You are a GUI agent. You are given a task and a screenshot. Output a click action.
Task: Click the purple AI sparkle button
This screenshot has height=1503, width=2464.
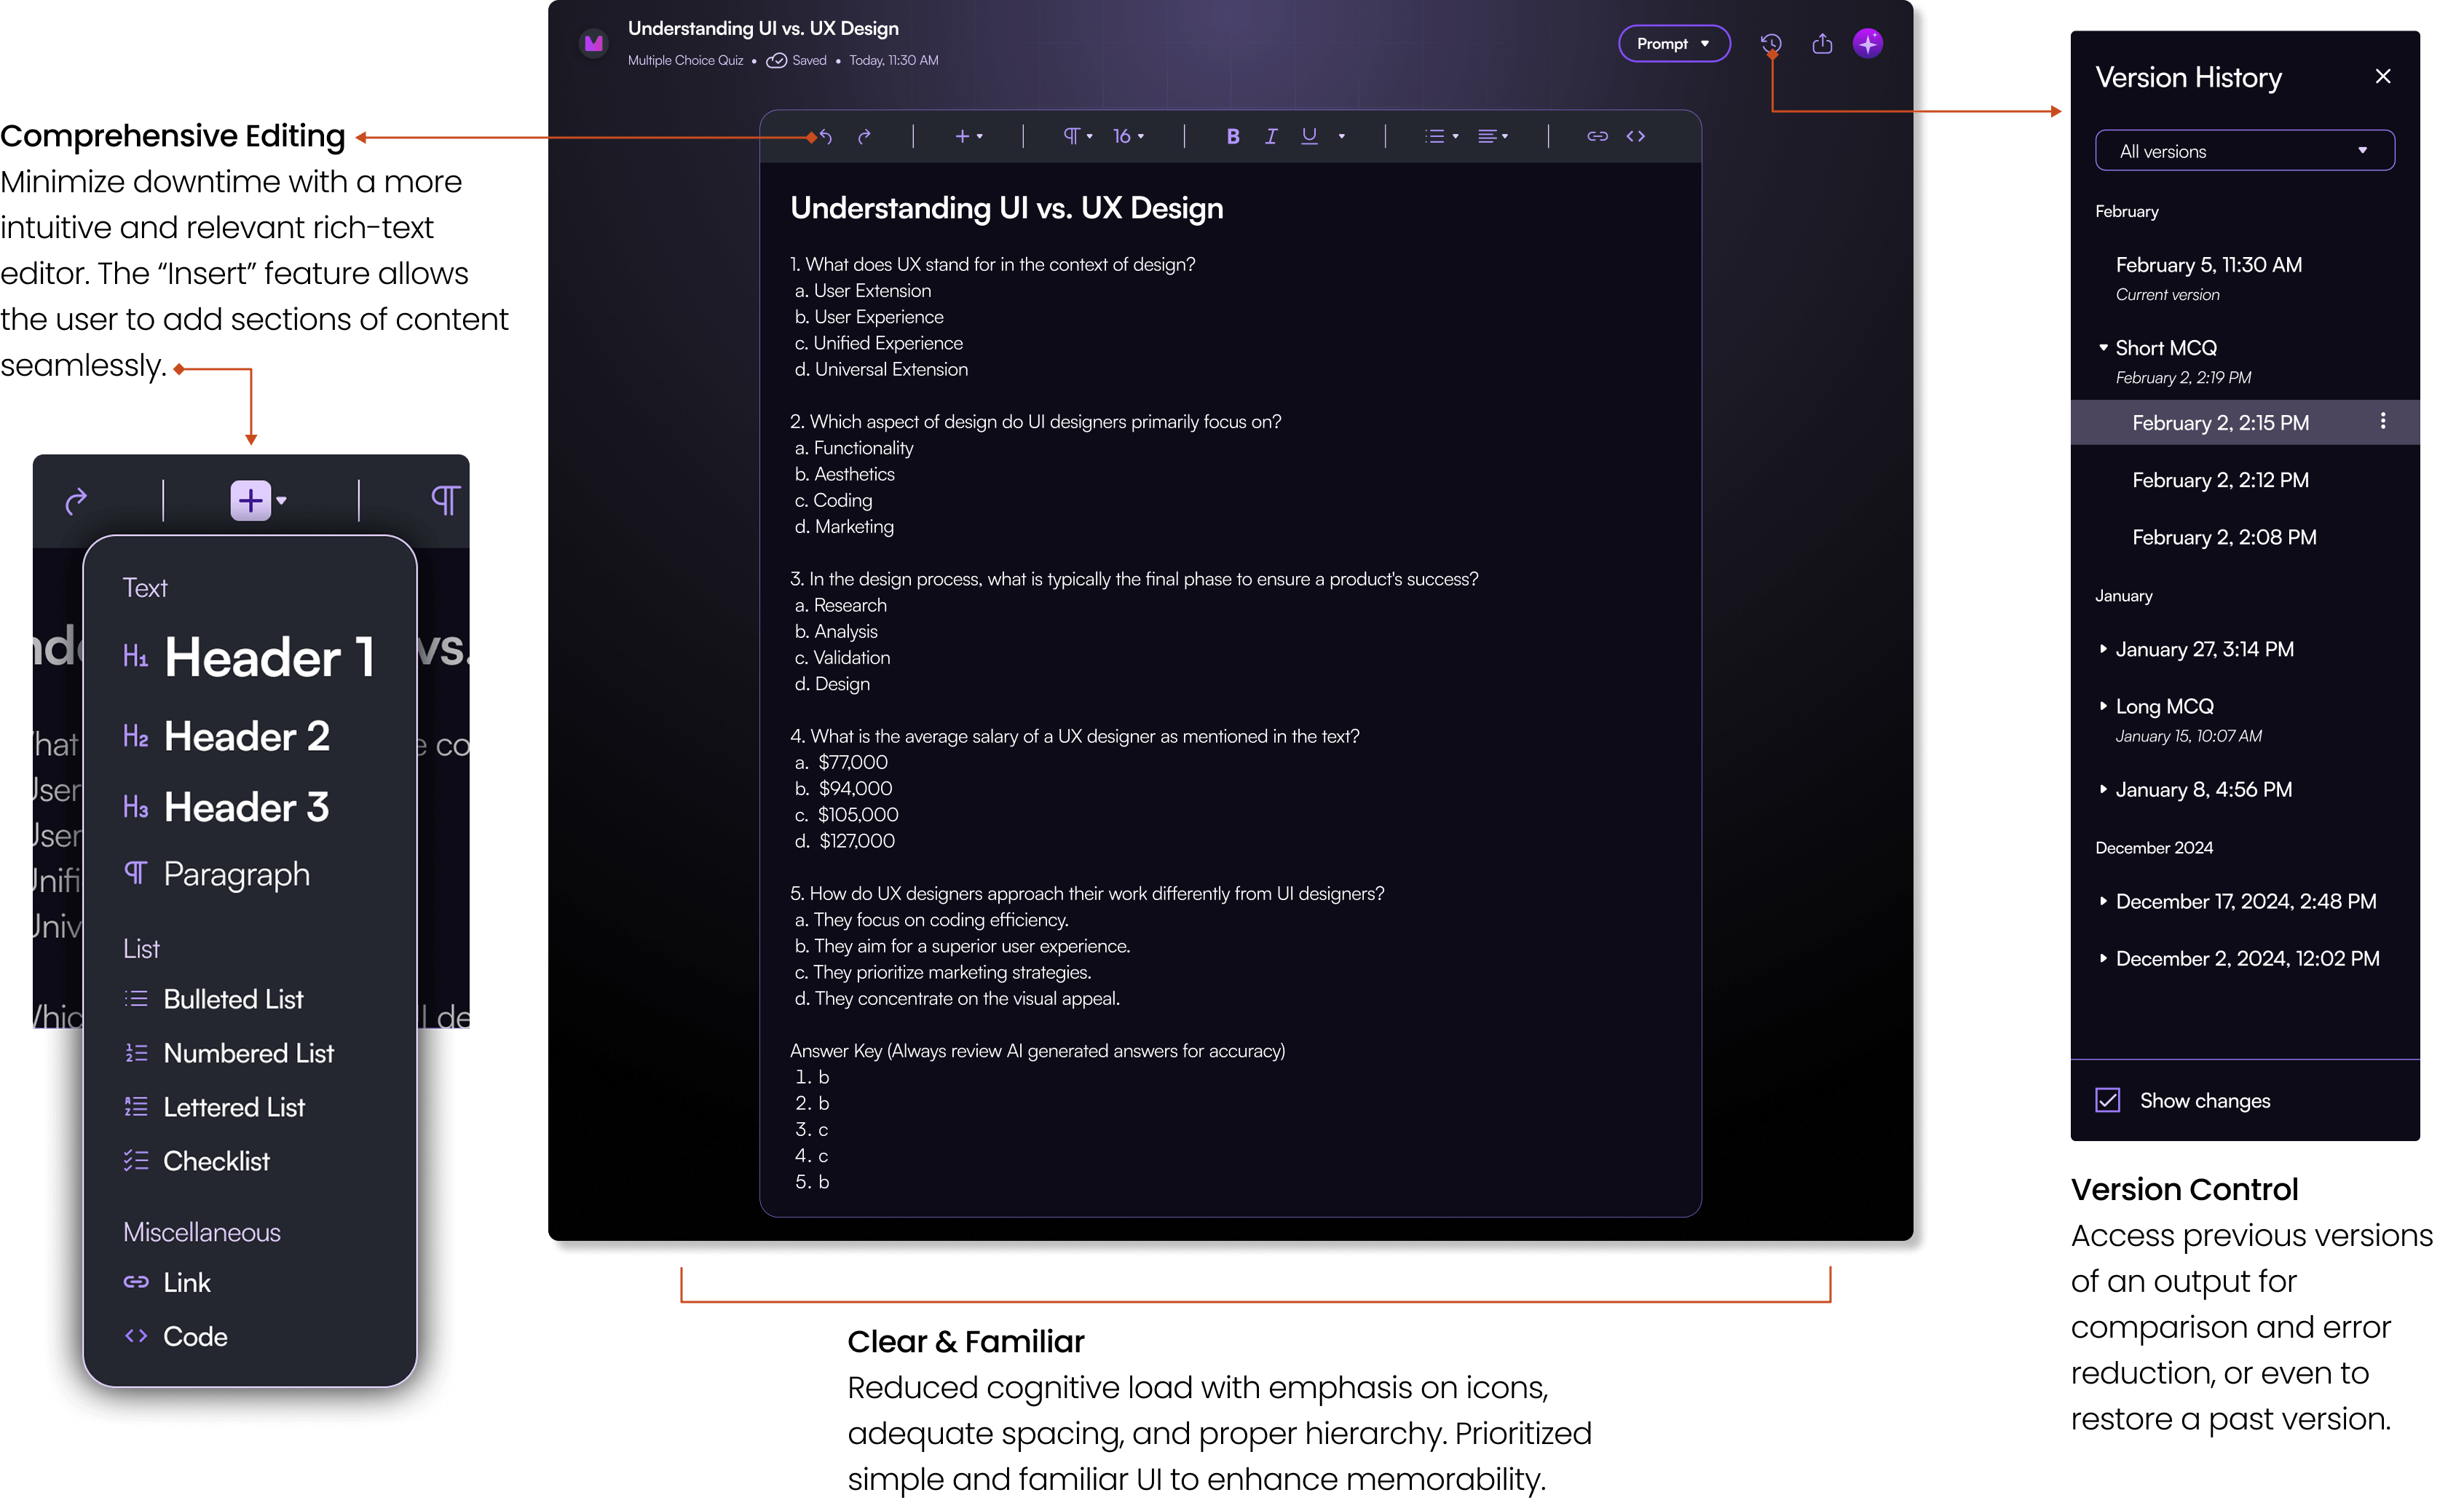[1868, 43]
